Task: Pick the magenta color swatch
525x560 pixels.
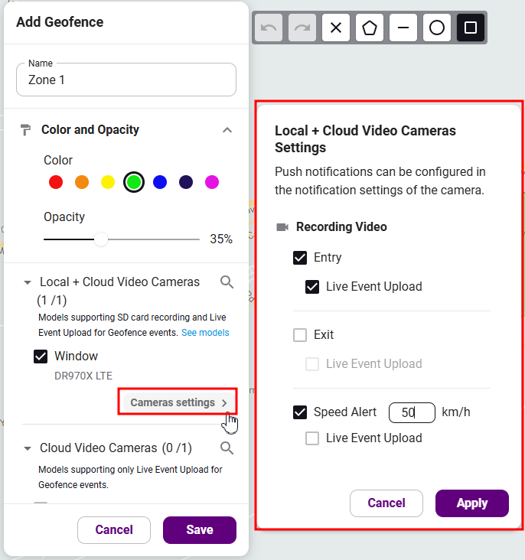Action: click(x=212, y=182)
